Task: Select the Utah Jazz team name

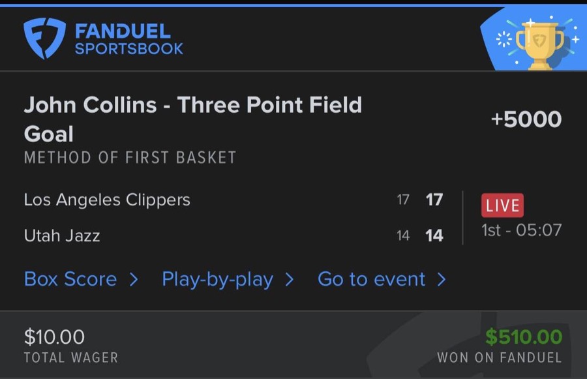Action: click(x=62, y=235)
